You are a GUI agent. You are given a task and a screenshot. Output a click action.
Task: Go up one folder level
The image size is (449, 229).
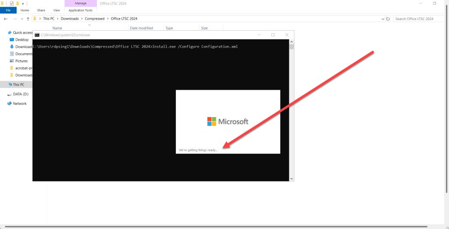(x=28, y=19)
